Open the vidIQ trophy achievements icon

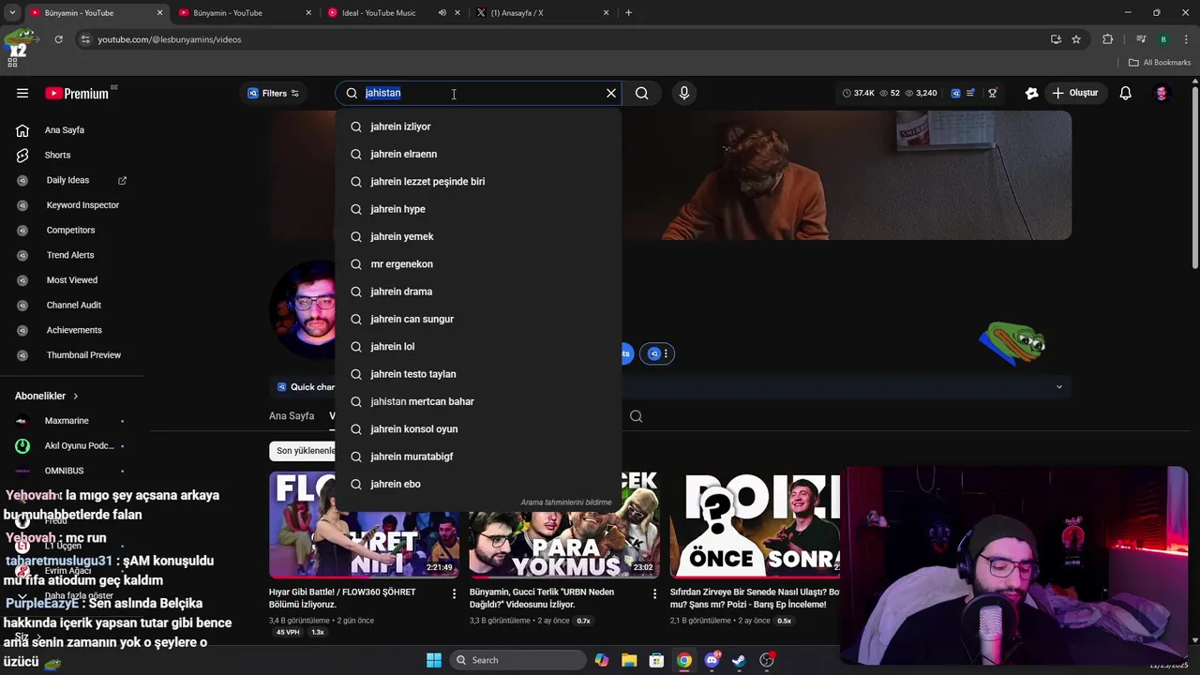pos(993,93)
